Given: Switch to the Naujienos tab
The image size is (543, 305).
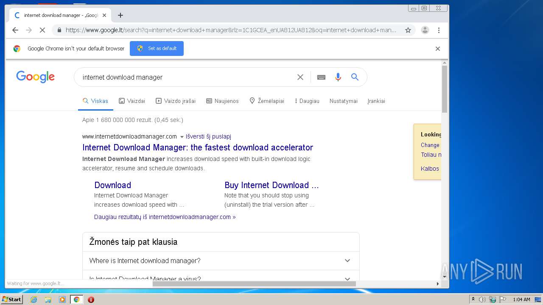Looking at the screenshot, I should click(x=222, y=101).
